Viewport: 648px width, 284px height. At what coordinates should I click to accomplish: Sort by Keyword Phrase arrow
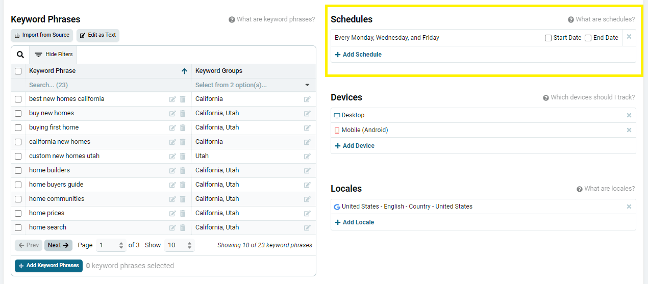click(184, 71)
